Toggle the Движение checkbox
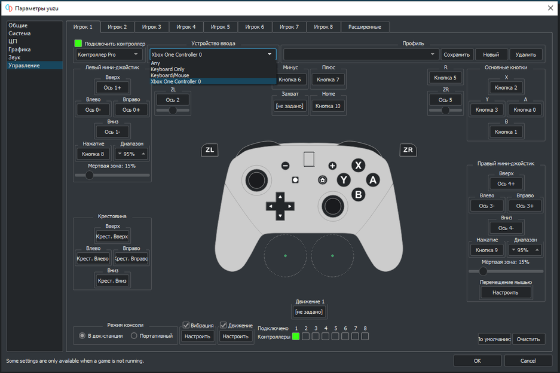The image size is (560, 373). pyautogui.click(x=224, y=325)
